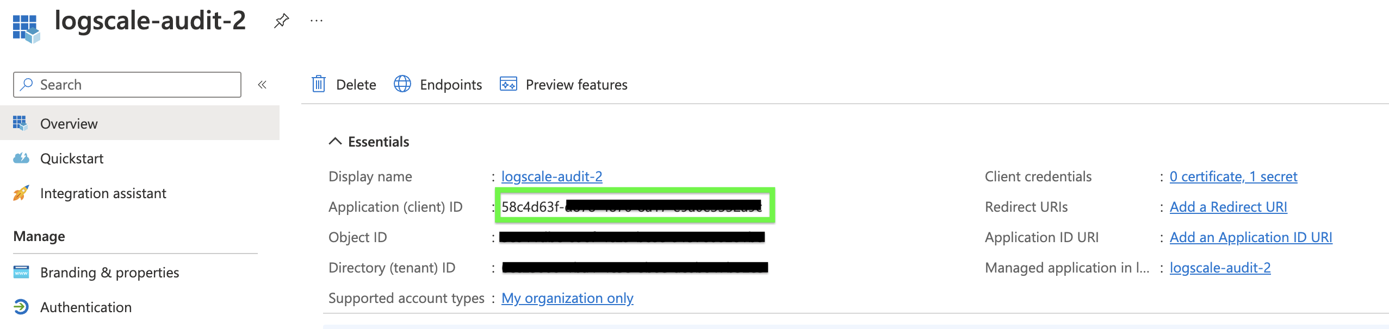Open the managed application logscale-audit-2 link
This screenshot has width=1389, height=329.
click(x=1220, y=268)
